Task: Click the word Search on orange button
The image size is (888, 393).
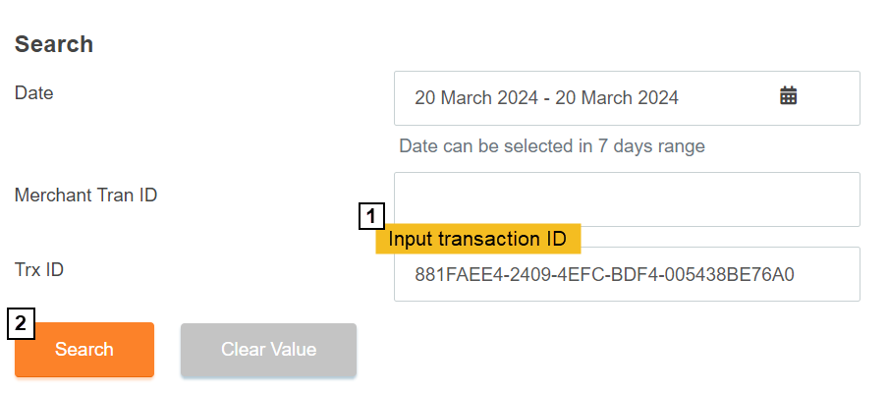Action: pos(84,350)
